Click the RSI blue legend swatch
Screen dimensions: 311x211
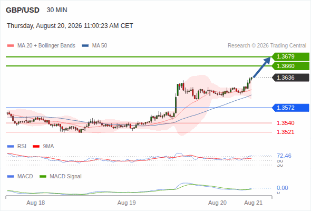tap(11, 147)
